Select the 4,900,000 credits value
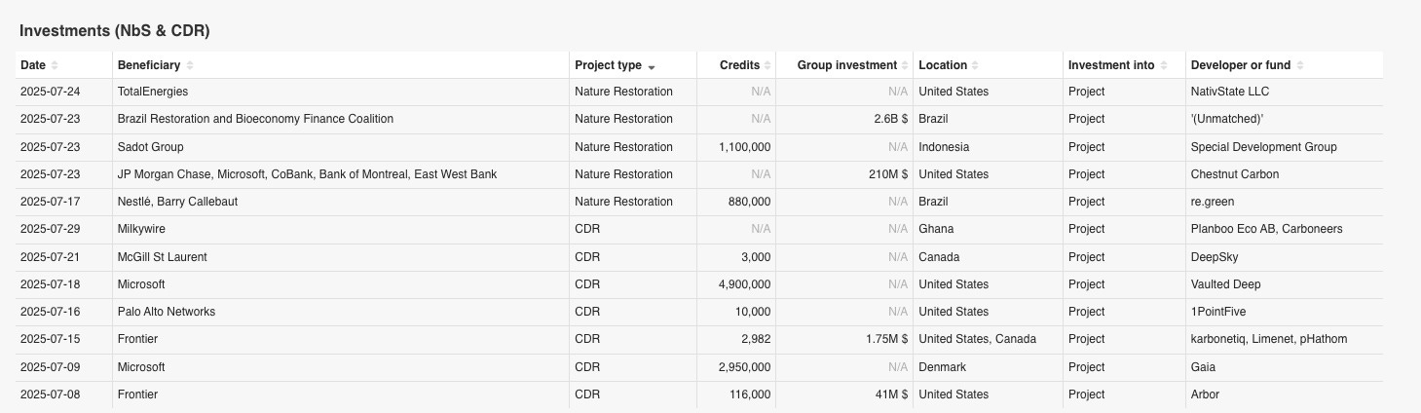The image size is (1421, 413). 745,284
